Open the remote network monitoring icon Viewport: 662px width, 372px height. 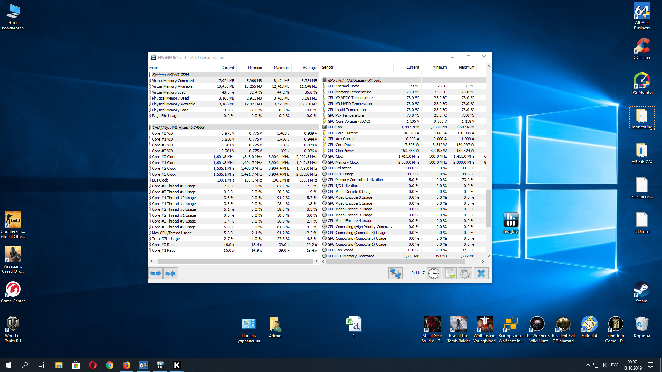click(x=395, y=273)
